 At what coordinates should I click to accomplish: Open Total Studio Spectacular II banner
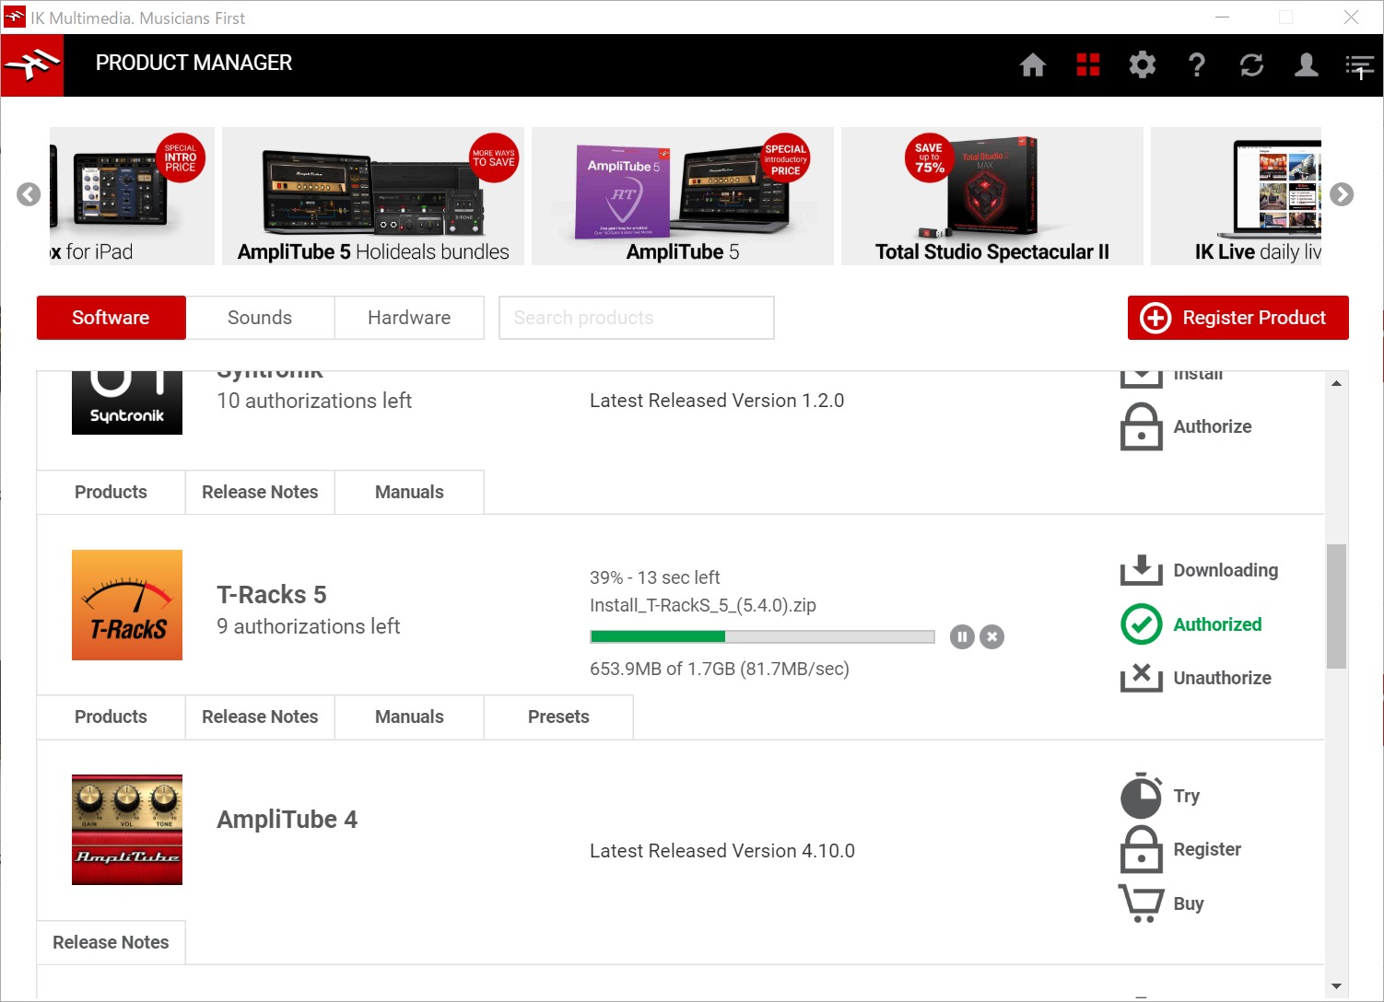click(x=992, y=196)
